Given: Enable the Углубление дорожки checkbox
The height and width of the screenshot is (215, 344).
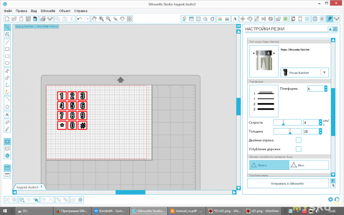Looking at the screenshot, I should point(298,149).
